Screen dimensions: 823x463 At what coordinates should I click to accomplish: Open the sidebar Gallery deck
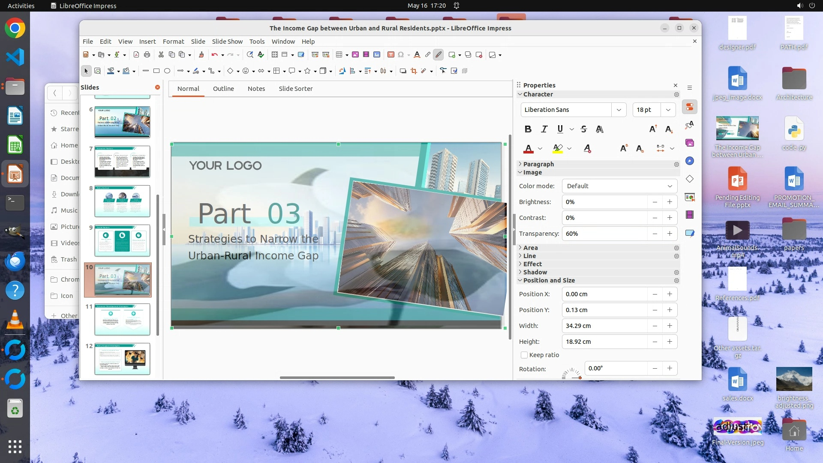(x=690, y=143)
